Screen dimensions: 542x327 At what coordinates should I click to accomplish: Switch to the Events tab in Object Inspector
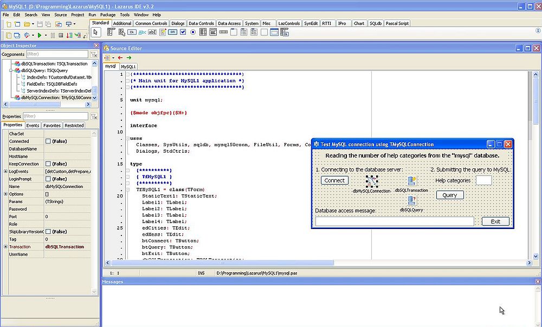(33, 126)
